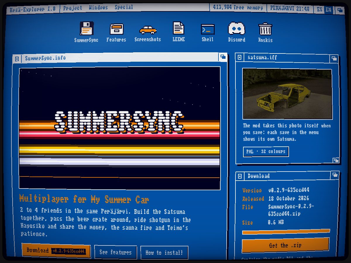Click the screen depth gadget in the top bar
Viewport: 351px width, 263px height.
click(340, 10)
